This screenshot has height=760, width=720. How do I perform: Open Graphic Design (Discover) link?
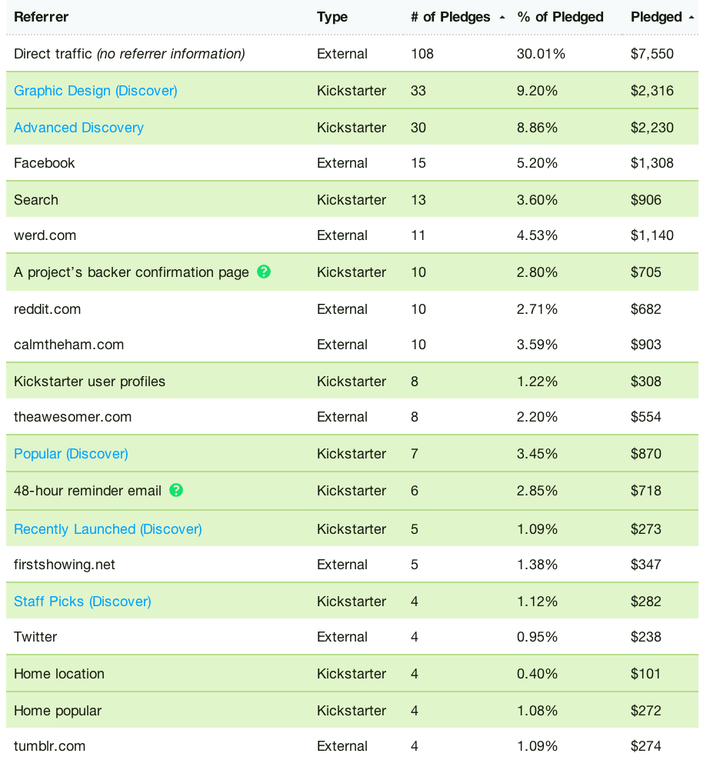(95, 91)
